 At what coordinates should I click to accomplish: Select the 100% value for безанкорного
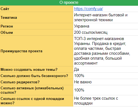(x=105, y=76)
